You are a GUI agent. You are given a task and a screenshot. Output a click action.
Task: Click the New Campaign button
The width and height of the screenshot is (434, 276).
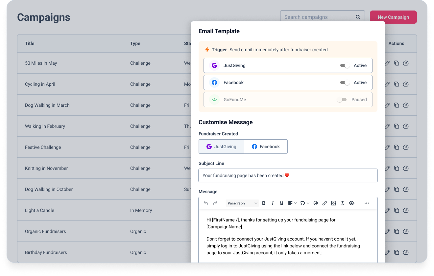pyautogui.click(x=393, y=17)
